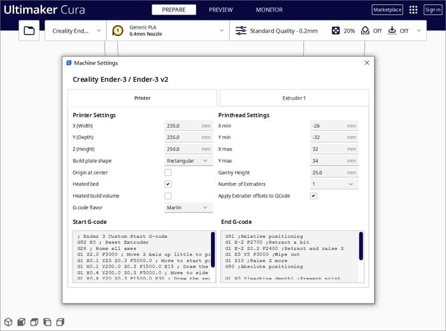The height and width of the screenshot is (331, 446).
Task: Go to the PREVIEW stage tab
Action: tap(220, 10)
